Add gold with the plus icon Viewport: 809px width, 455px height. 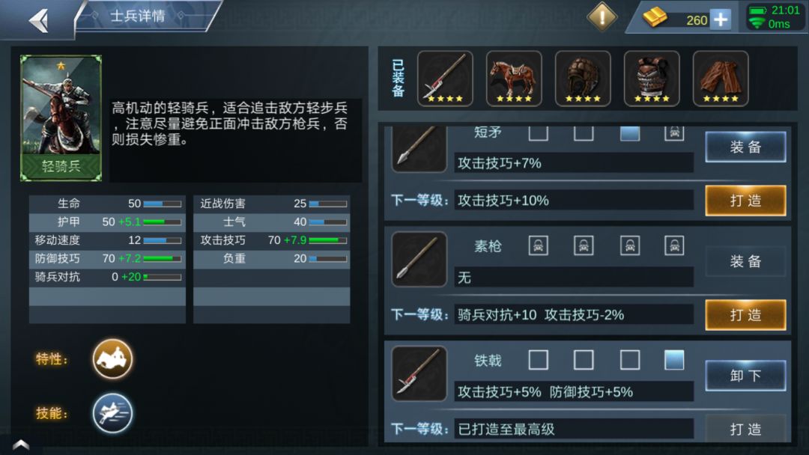coord(721,19)
